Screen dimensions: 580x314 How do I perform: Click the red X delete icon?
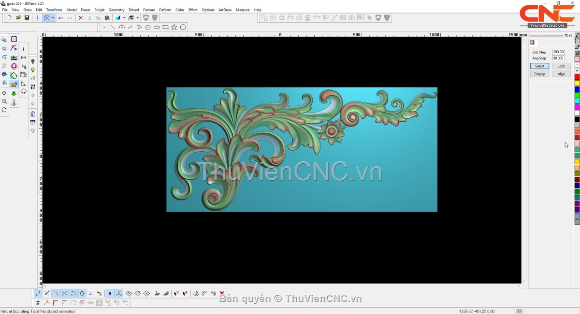click(81, 18)
